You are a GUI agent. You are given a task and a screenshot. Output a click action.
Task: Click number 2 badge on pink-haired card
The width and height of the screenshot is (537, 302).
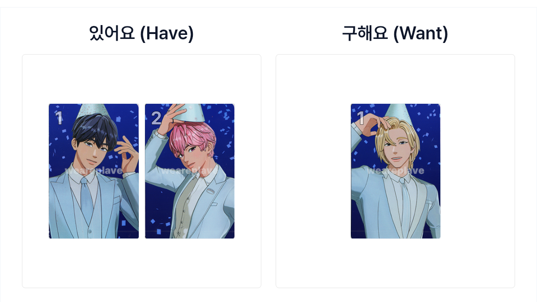point(156,118)
